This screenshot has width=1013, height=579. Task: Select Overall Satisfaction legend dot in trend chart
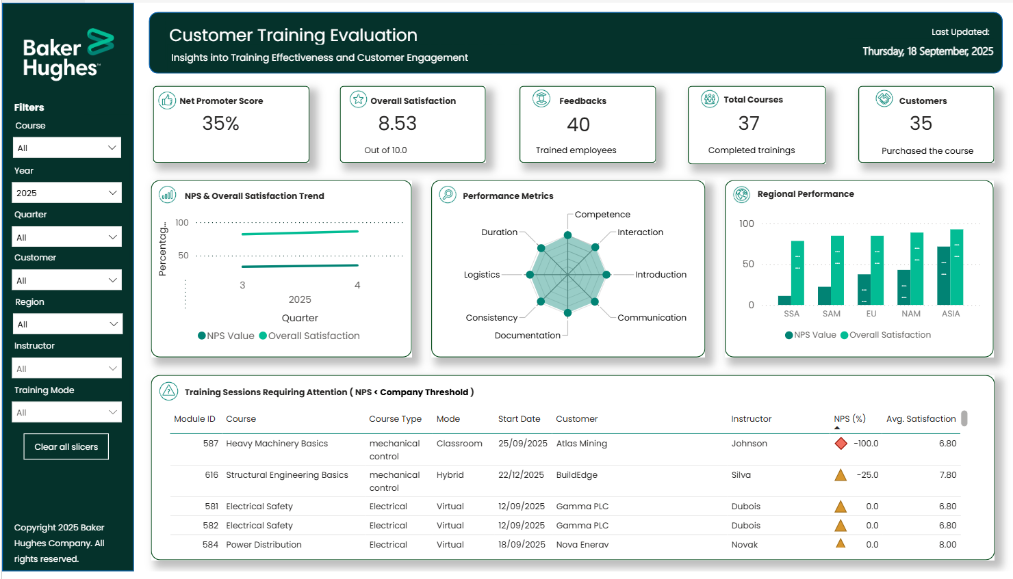click(x=263, y=336)
